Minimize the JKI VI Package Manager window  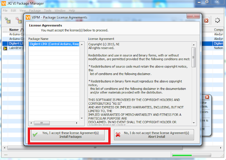coord(199,2)
